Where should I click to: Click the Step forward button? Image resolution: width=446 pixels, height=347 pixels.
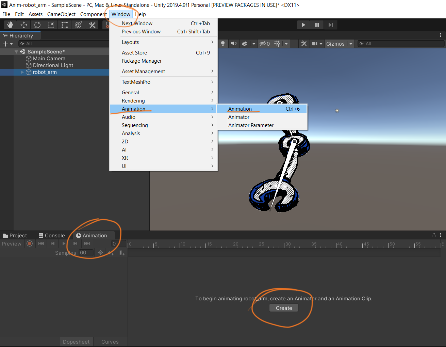[x=330, y=25]
